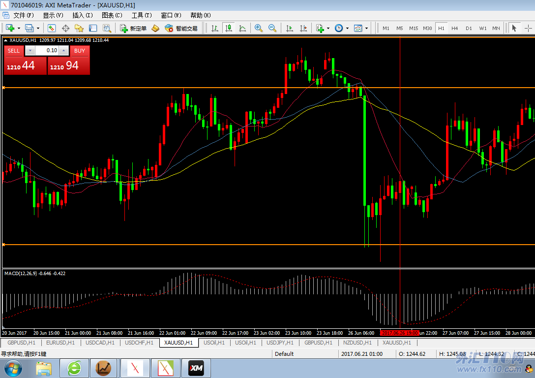This screenshot has height=378, width=535.
Task: Click the 新定单 new order button
Action: [133, 28]
